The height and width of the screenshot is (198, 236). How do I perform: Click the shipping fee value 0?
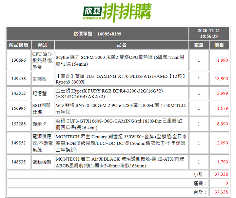(x=227, y=183)
